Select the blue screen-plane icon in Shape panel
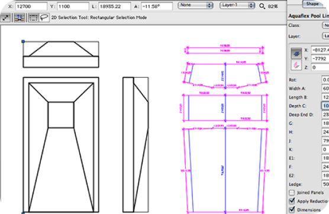The image size is (329, 214). [x=296, y=54]
